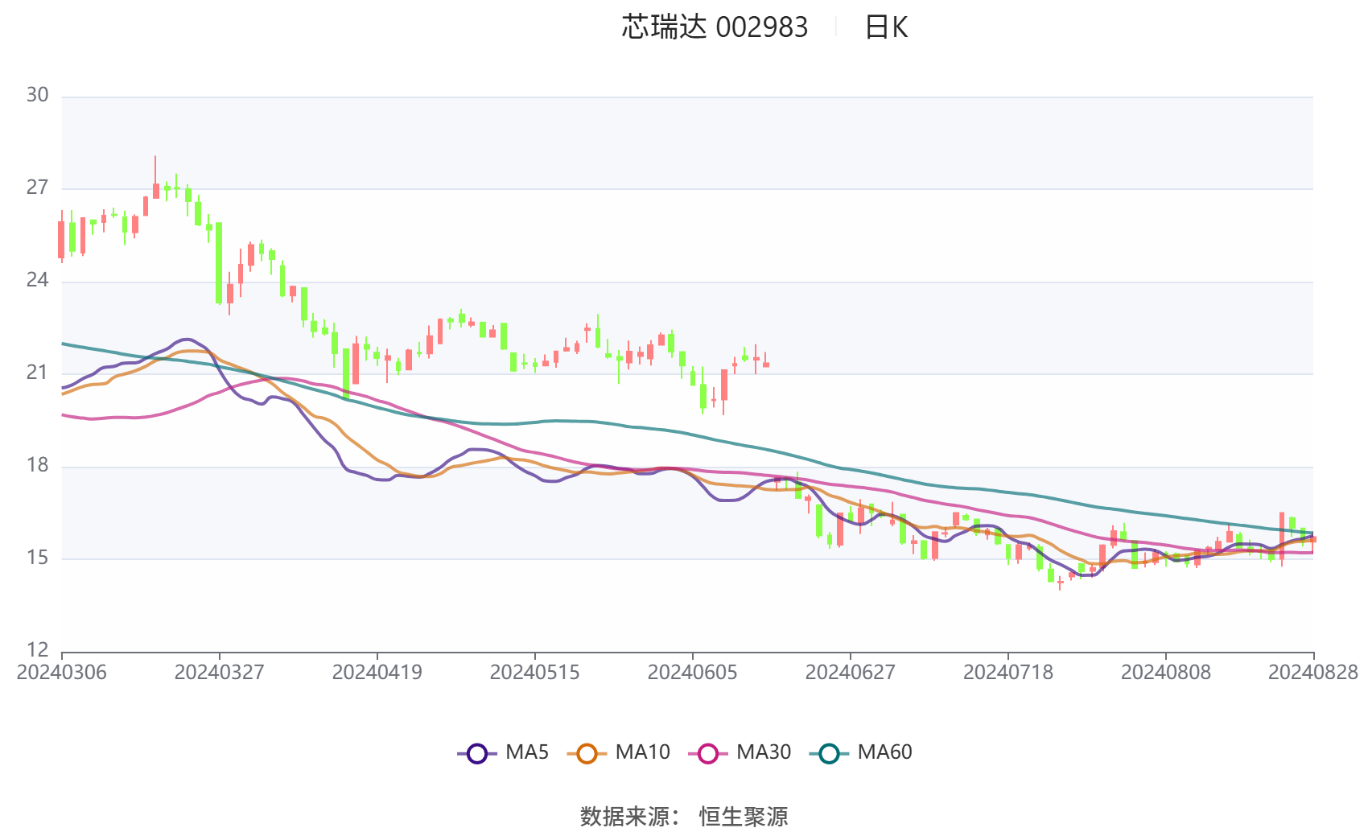Toggle the MA30 legend series
Viewport: 1368px width, 832px height.
pos(740,753)
